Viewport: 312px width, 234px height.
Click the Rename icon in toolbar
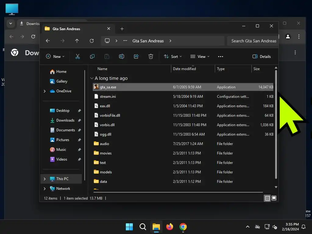click(121, 56)
